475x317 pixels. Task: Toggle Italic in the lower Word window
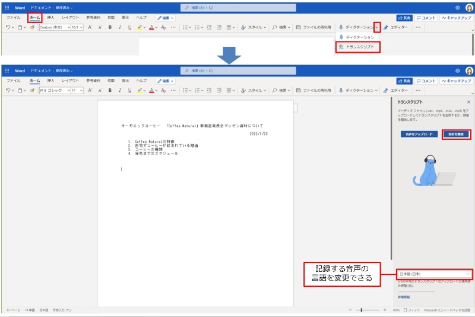click(120, 90)
